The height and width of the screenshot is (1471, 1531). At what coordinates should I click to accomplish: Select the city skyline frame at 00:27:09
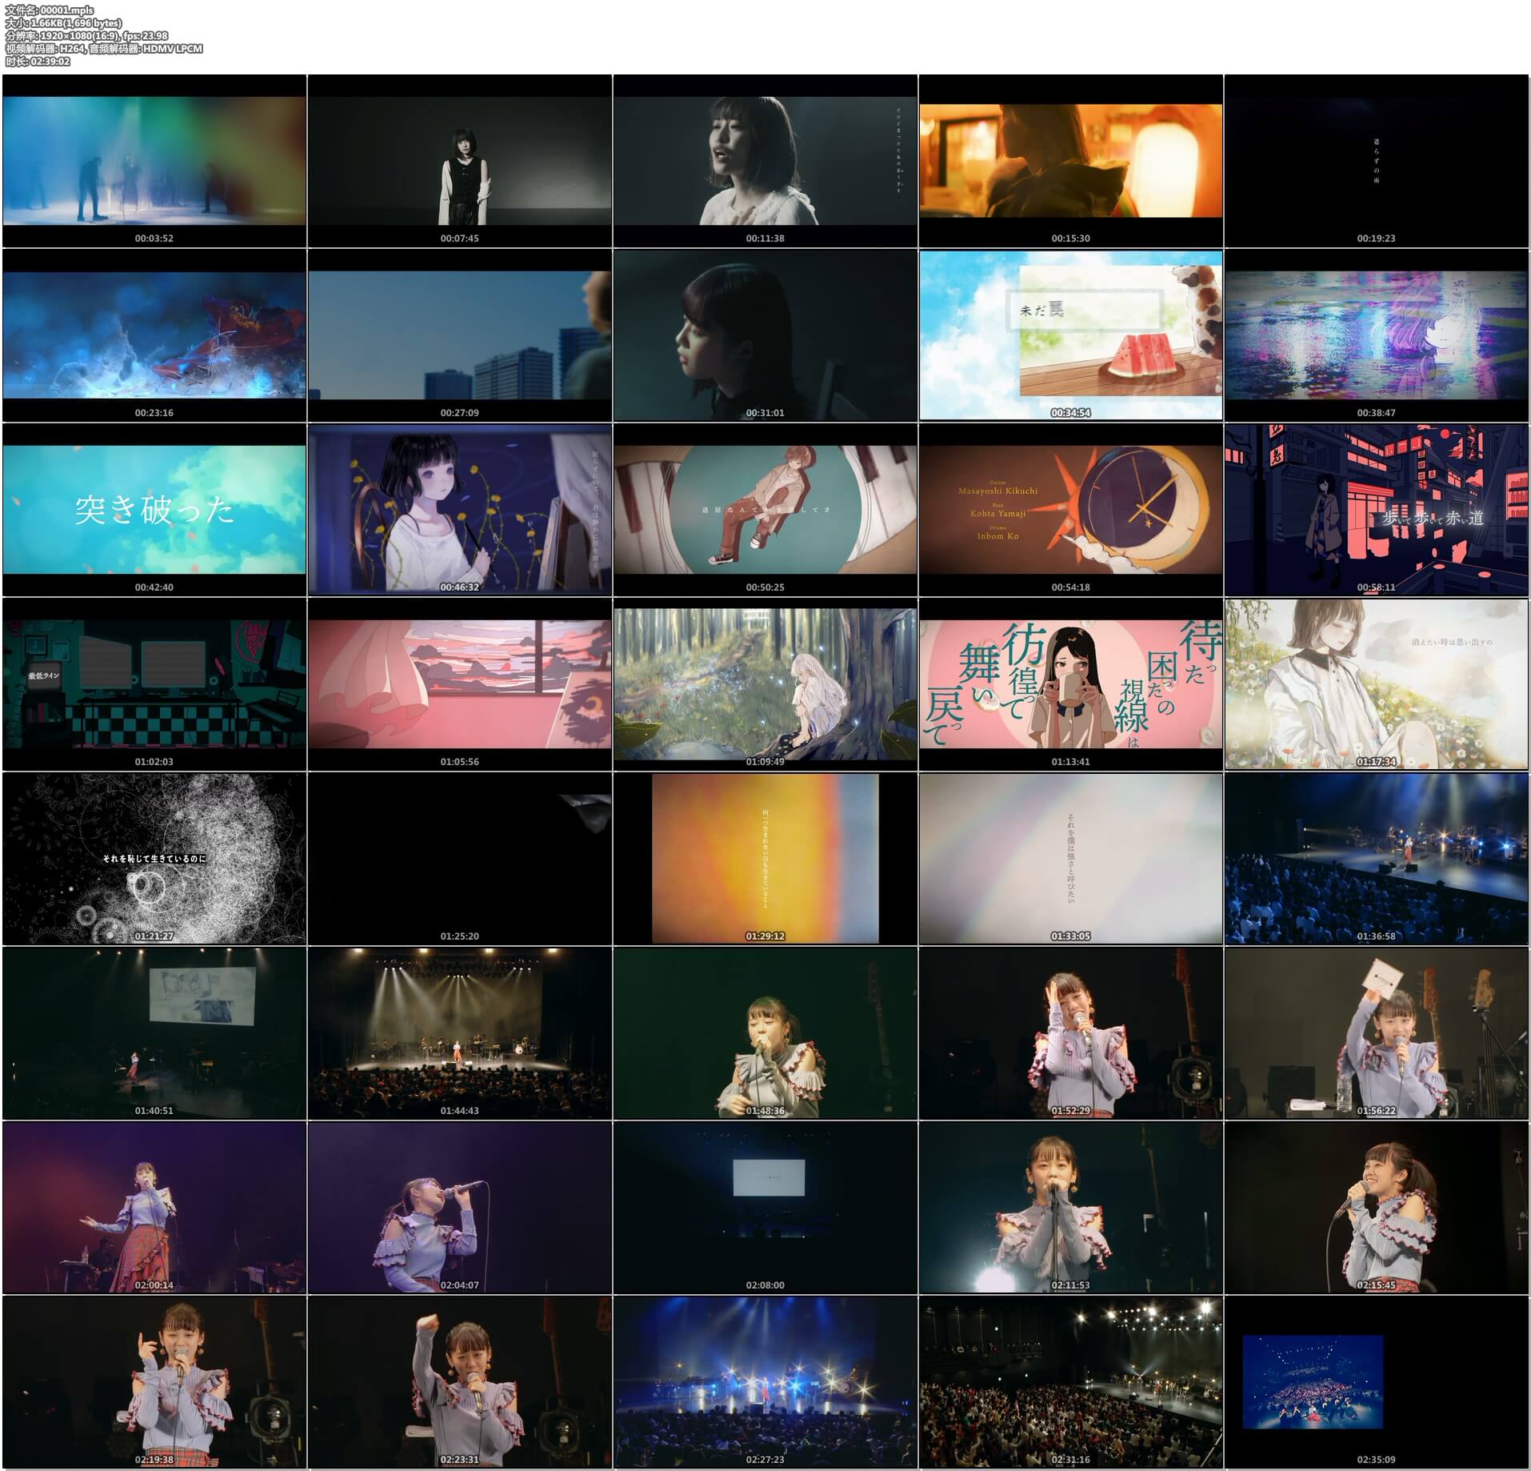(460, 335)
